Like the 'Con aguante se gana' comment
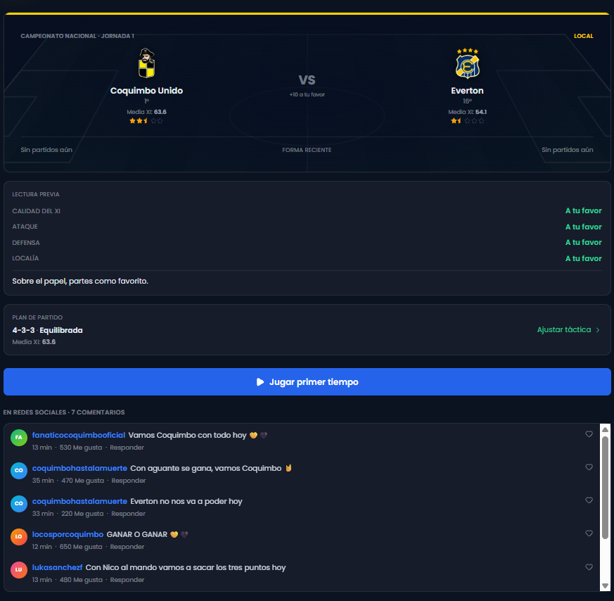Screen dimensions: 614x601 click(x=589, y=467)
